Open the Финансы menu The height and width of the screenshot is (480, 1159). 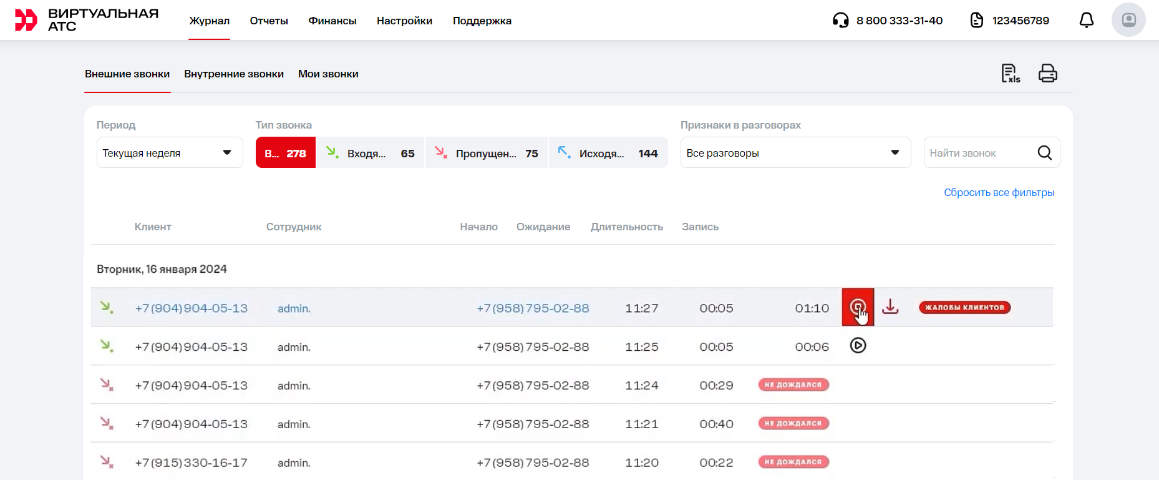click(x=332, y=21)
